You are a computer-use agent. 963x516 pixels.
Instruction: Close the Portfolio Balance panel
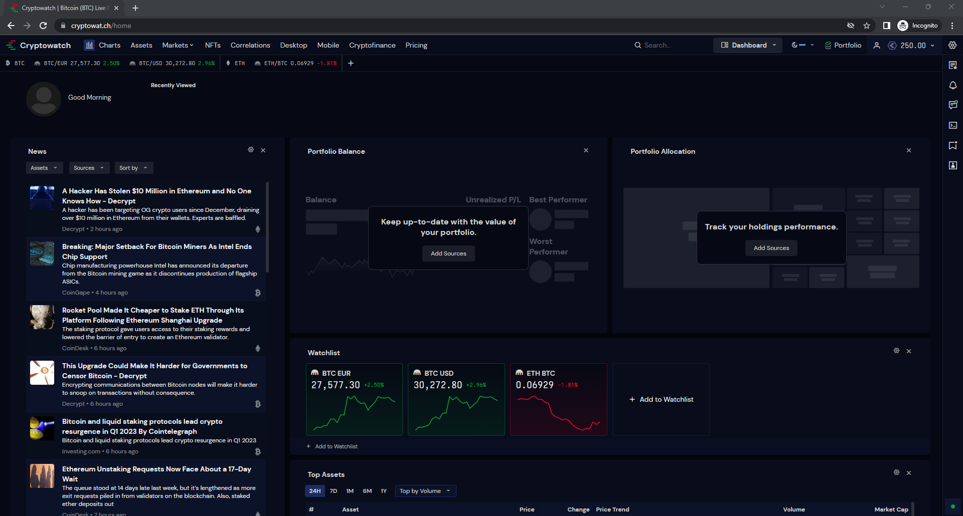(586, 150)
